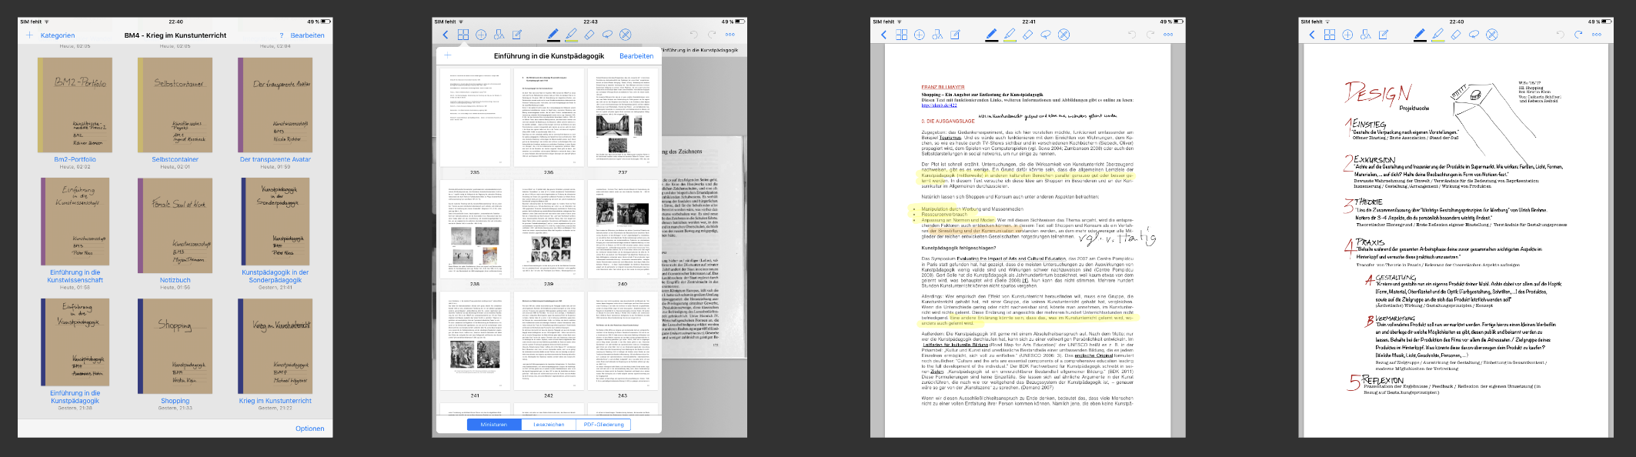The width and height of the screenshot is (1636, 457).
Task: Expand the ellipsis menu above the Shopping article
Action: (1168, 35)
